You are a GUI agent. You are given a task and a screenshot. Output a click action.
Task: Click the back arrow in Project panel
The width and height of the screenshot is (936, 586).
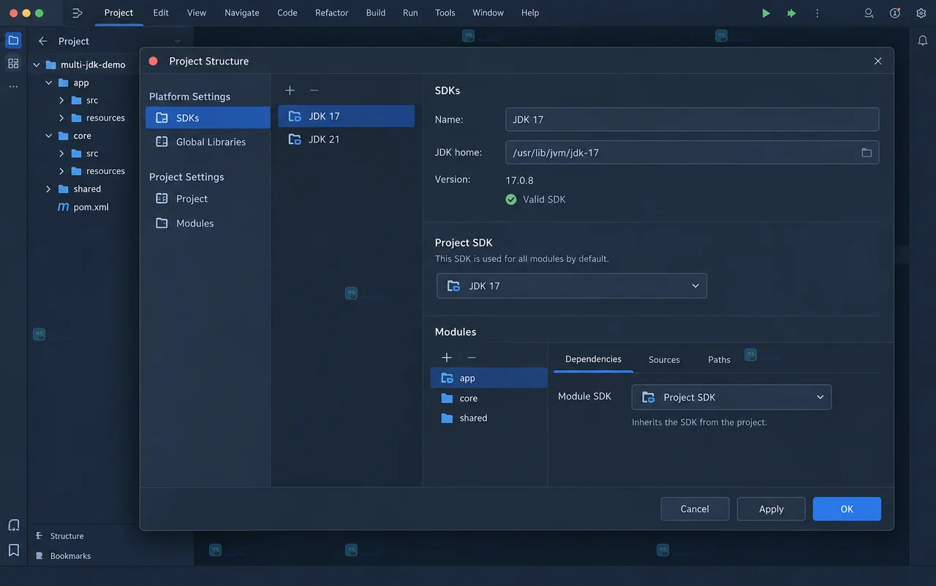coord(42,41)
